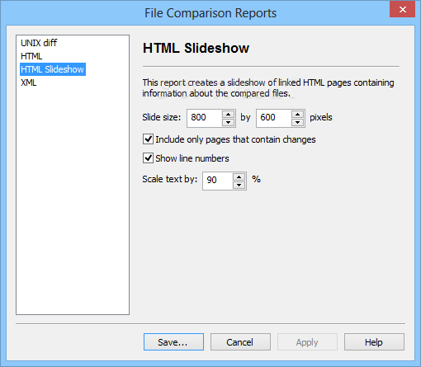Decrease text scale with down arrow
421x367 pixels.
(x=239, y=185)
